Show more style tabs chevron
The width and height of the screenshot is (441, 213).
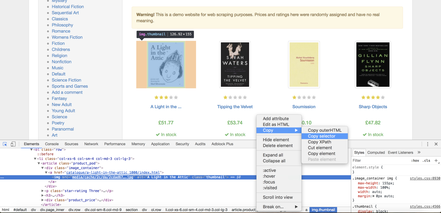(x=419, y=152)
